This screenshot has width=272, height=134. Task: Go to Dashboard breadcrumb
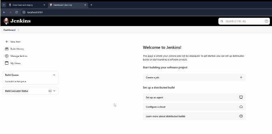pyautogui.click(x=9, y=30)
